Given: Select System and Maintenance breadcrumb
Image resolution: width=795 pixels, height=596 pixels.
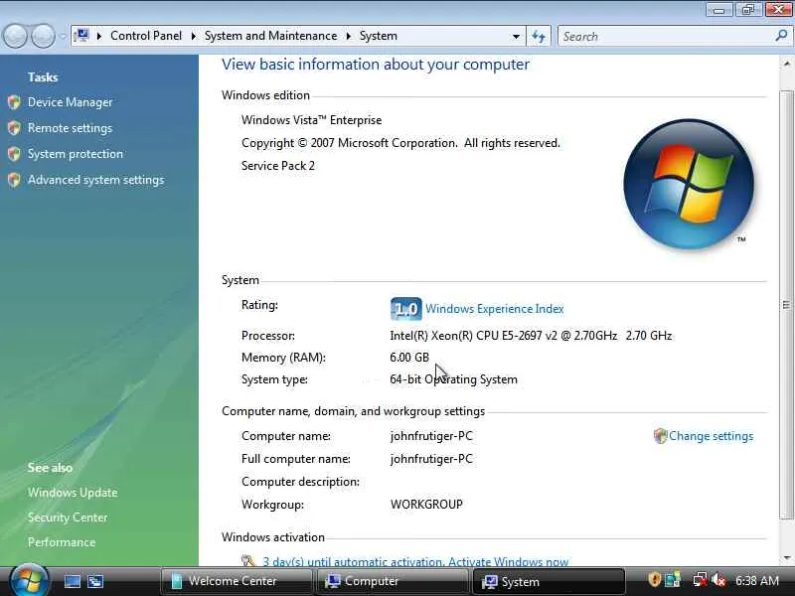Looking at the screenshot, I should pos(270,36).
